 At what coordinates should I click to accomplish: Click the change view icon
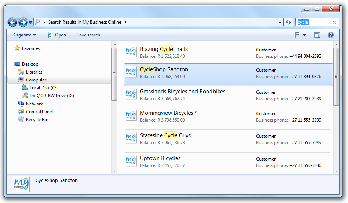tap(297, 35)
